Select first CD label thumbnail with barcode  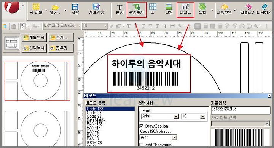37,80
